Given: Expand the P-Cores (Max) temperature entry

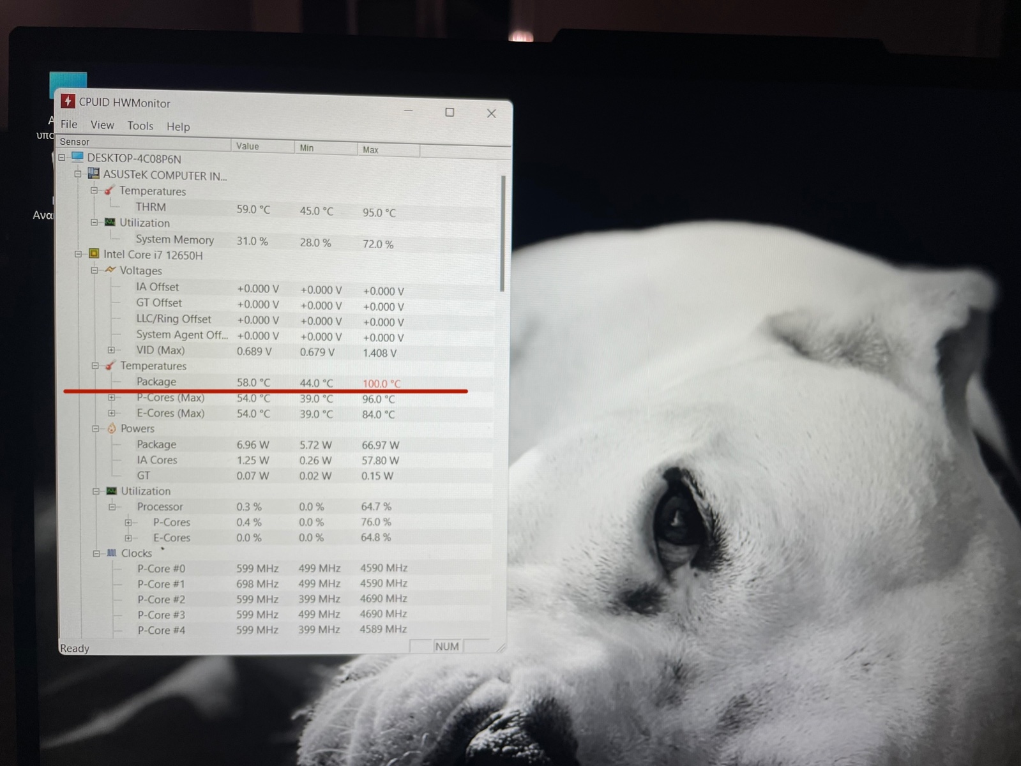Looking at the screenshot, I should (111, 397).
